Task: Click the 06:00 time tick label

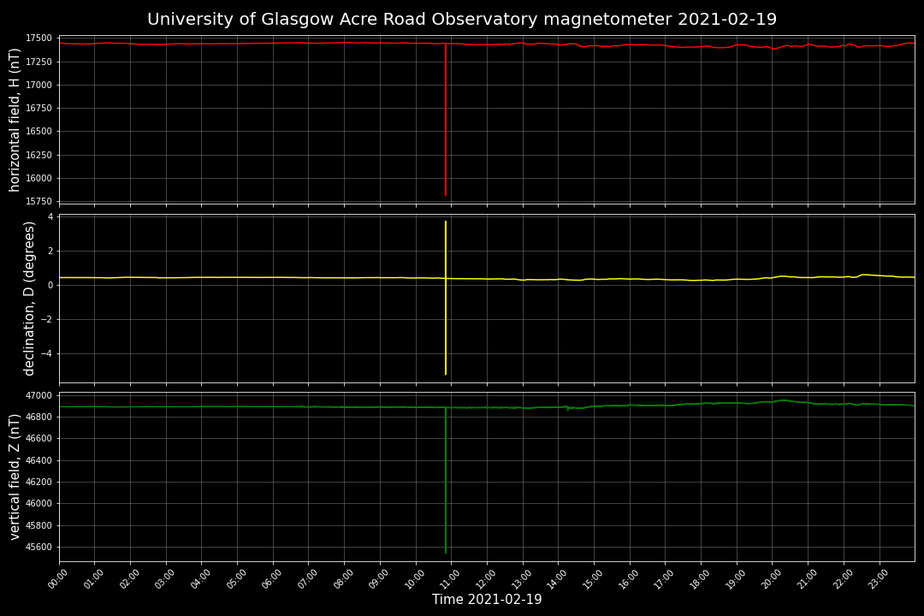Action: 271,580
